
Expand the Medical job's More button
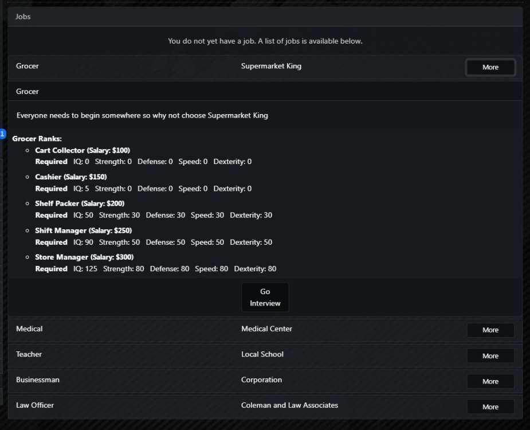[x=490, y=330]
